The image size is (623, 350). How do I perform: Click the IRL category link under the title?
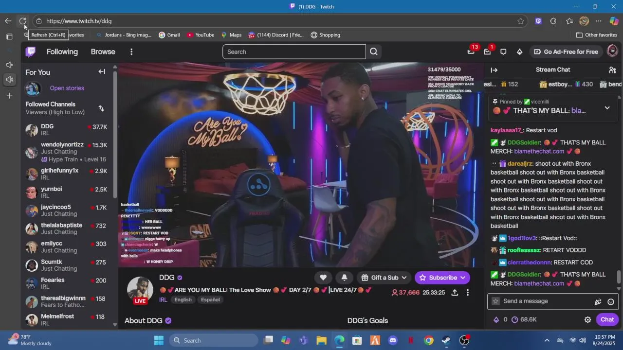pyautogui.click(x=163, y=299)
